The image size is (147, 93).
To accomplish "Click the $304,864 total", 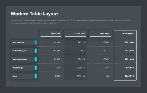I will point(129,68).
